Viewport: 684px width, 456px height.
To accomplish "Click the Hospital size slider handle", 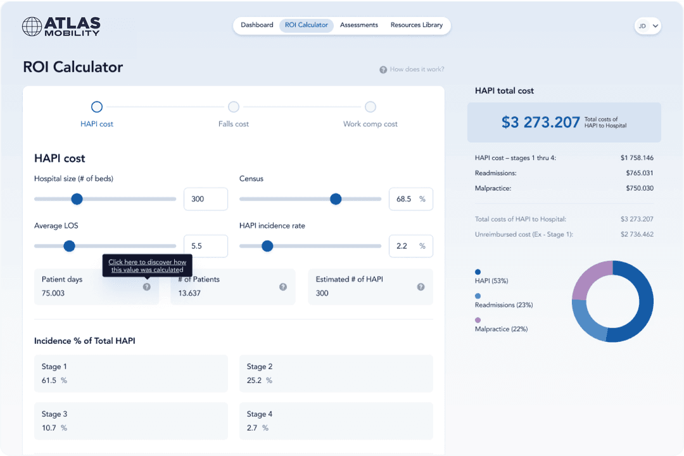I will coord(77,199).
